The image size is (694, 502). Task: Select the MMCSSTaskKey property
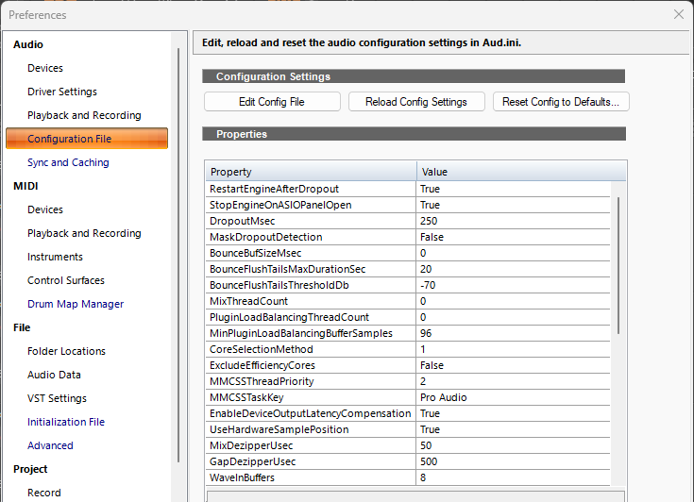coord(311,397)
